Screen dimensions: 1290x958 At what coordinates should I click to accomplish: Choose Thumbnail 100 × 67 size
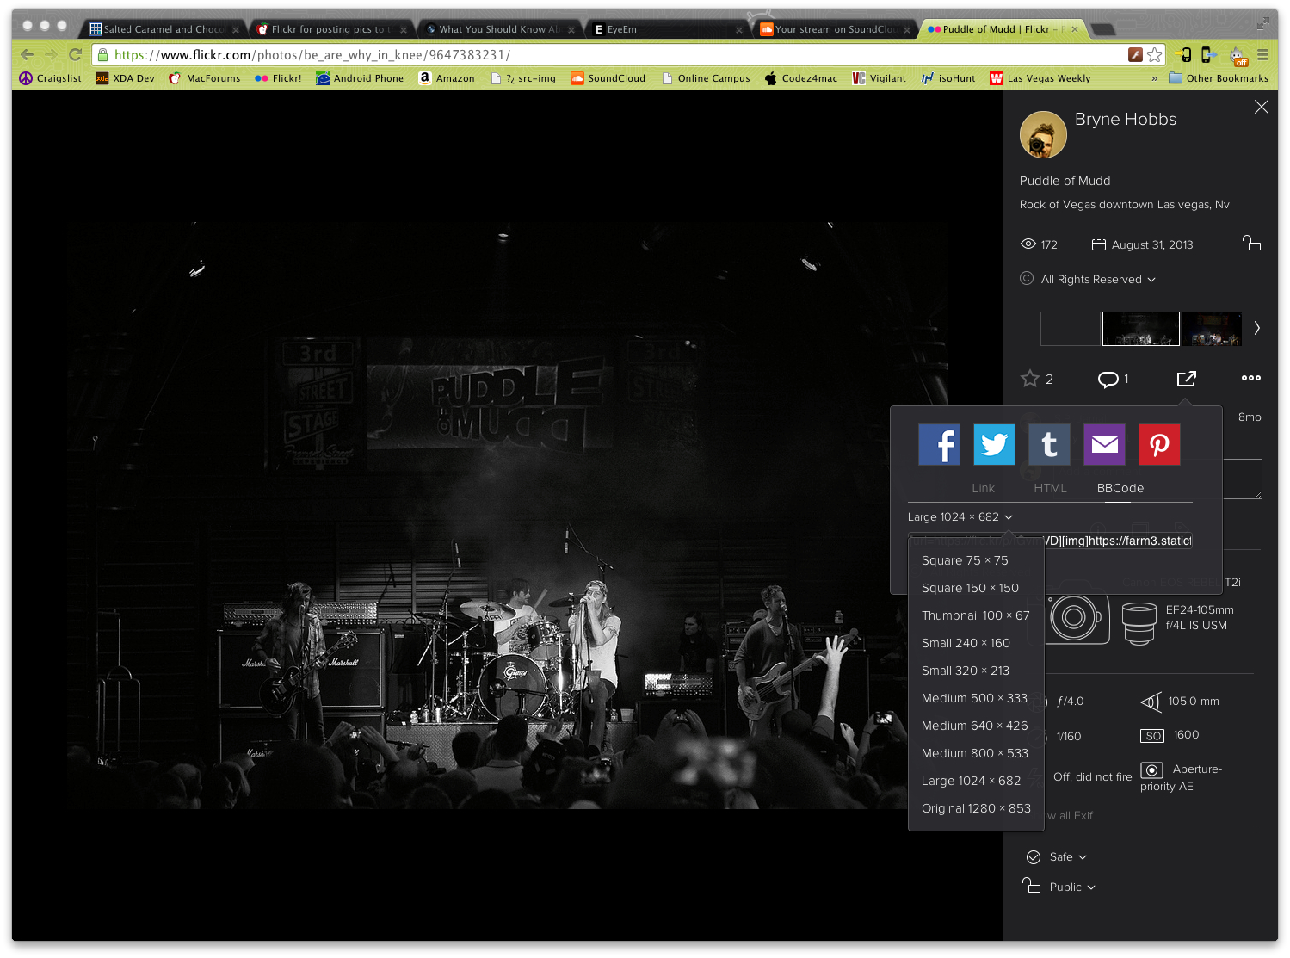[976, 615]
